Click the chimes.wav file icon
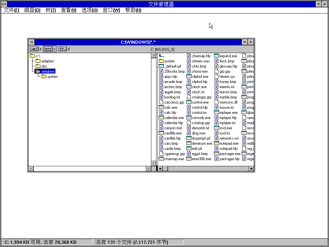329x247 pixels. [189, 61]
